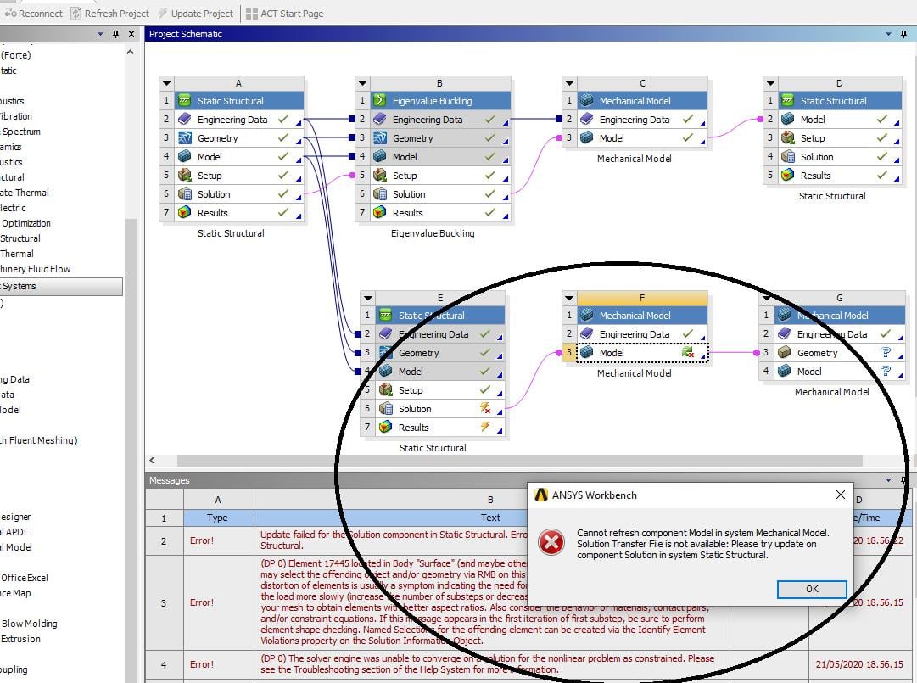
Task: Click the Reconnect toolbar button
Action: point(33,14)
